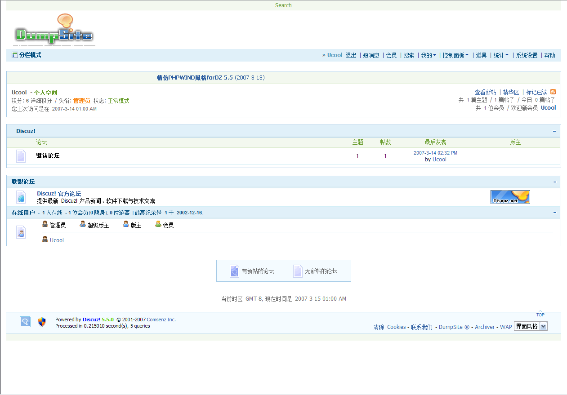Image resolution: width=567 pixels, height=395 pixels.
Task: Click the 会员 legend user icon
Action: coord(158,224)
